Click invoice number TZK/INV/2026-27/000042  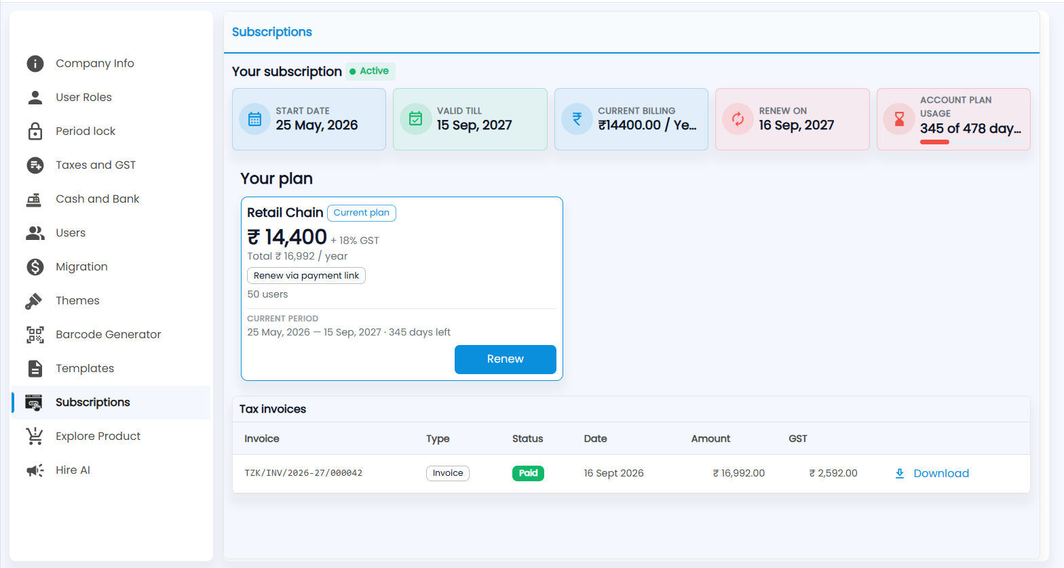pyautogui.click(x=303, y=473)
